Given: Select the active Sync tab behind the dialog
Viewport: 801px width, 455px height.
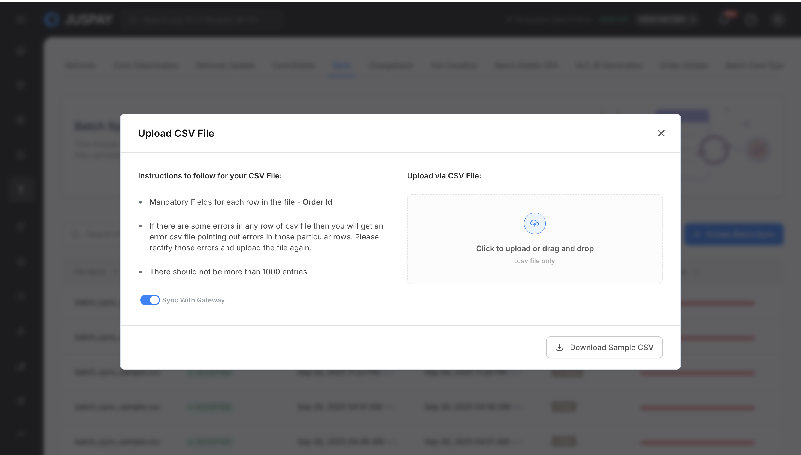Looking at the screenshot, I should coord(342,66).
